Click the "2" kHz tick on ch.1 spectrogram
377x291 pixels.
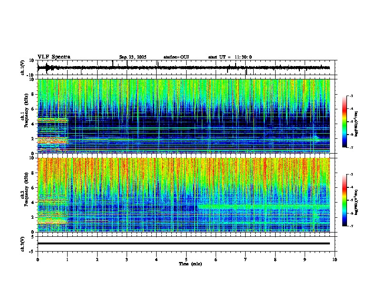click(33, 138)
